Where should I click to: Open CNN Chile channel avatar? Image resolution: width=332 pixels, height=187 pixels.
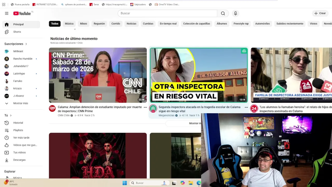pos(52,109)
